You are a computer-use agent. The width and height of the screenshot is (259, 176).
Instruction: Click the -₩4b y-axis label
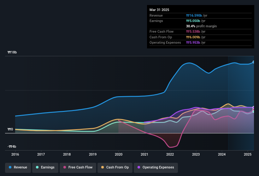tap(12, 146)
